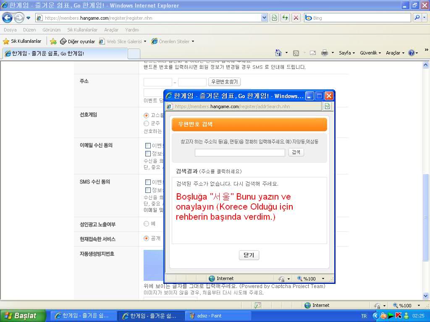Check the second SMS 수신 동의 checkbox
The image size is (430, 322).
coord(148,190)
